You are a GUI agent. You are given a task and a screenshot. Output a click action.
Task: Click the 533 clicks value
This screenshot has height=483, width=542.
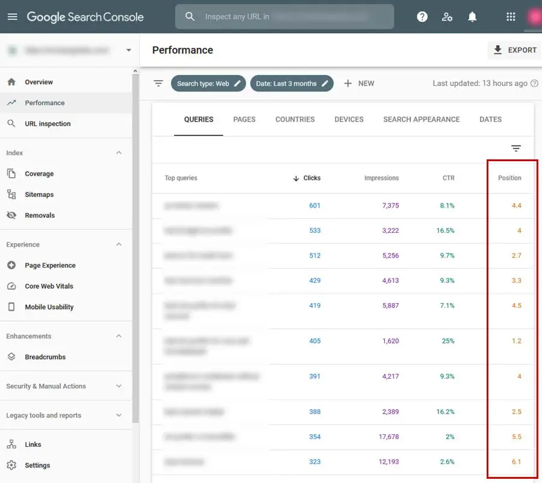point(314,230)
